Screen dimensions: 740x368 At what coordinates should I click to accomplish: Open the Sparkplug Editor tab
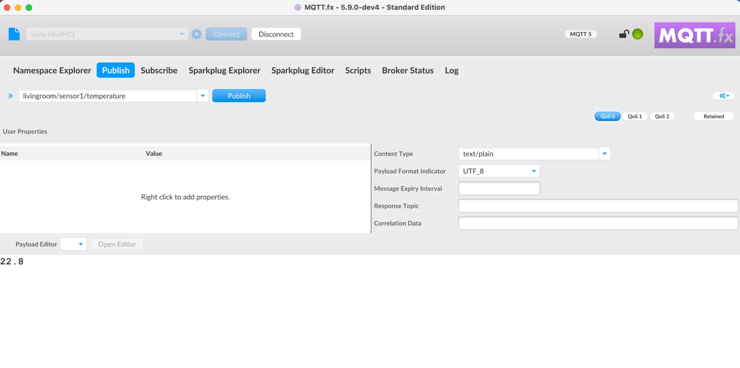(x=302, y=70)
